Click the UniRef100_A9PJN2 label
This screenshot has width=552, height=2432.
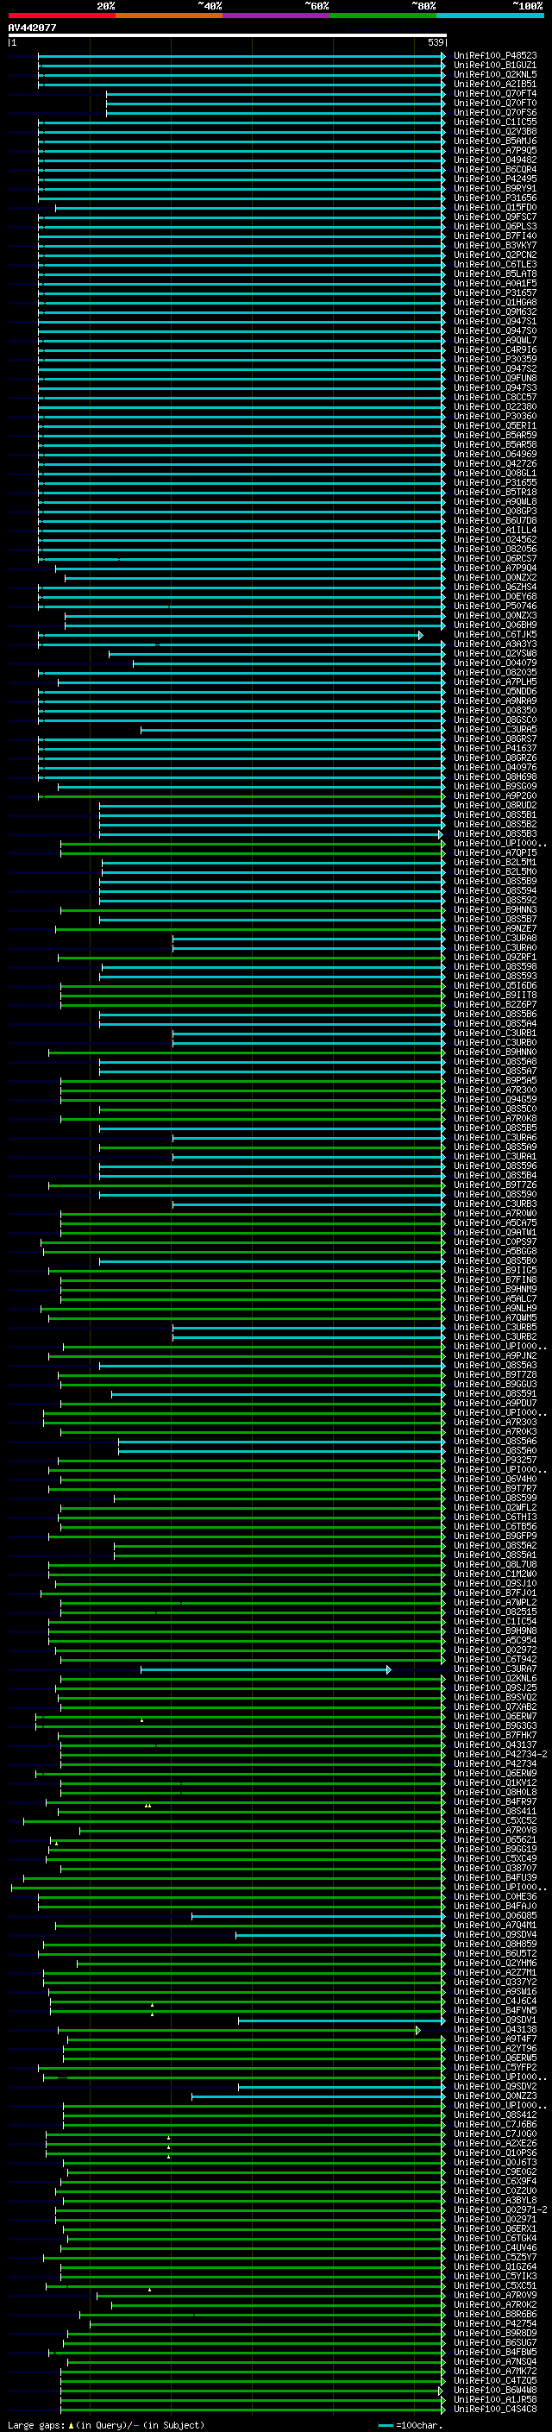click(x=495, y=1355)
